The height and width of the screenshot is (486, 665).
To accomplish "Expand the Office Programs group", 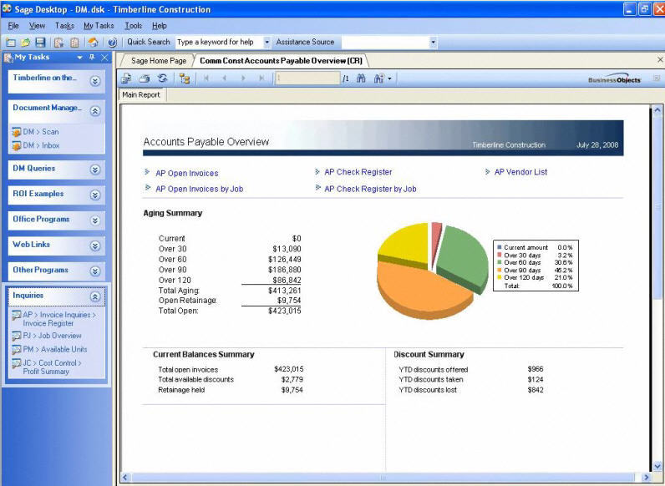I will pyautogui.click(x=95, y=220).
